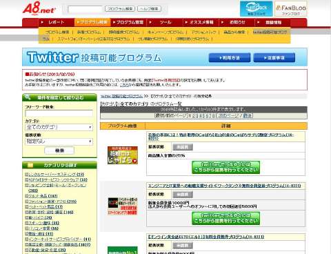Click green twitter partner button for じゃばら
The image size is (331, 254).
point(226,167)
